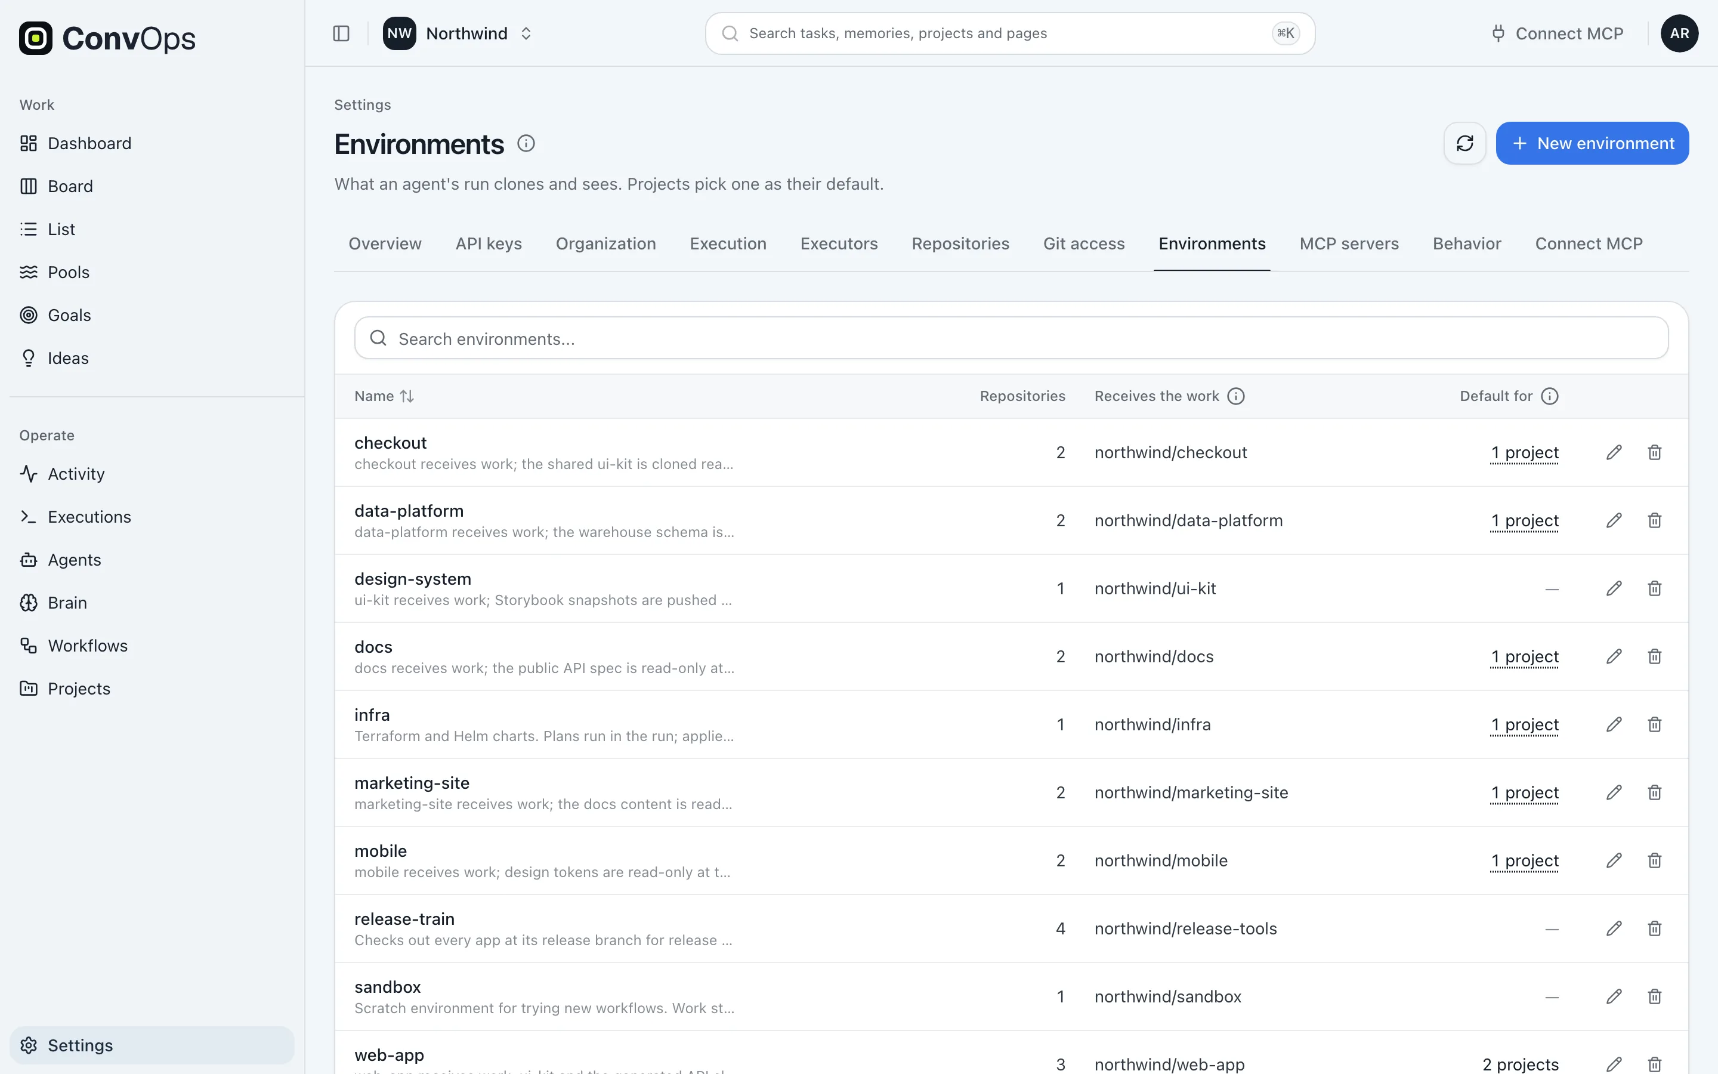The image size is (1718, 1074).
Task: Switch to the API keys tab
Action: point(489,243)
